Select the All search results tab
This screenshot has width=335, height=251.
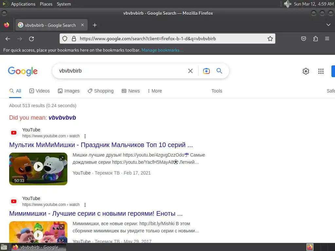(x=15, y=91)
